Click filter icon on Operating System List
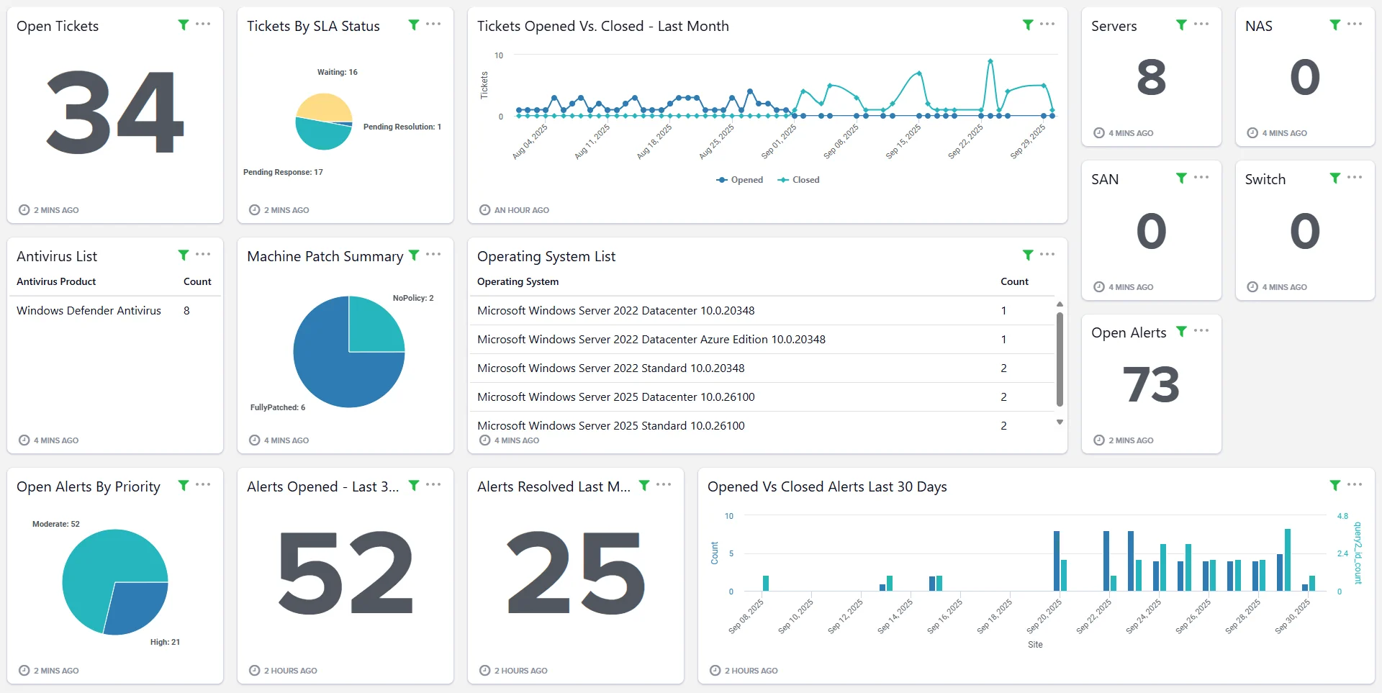1382x693 pixels. (x=1028, y=255)
